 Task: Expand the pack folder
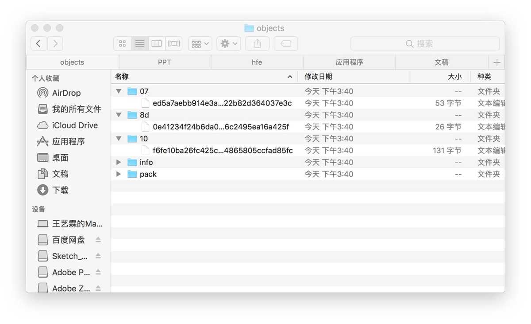[x=119, y=174]
